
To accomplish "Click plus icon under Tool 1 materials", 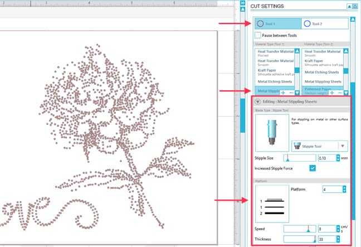I will 284,92.
